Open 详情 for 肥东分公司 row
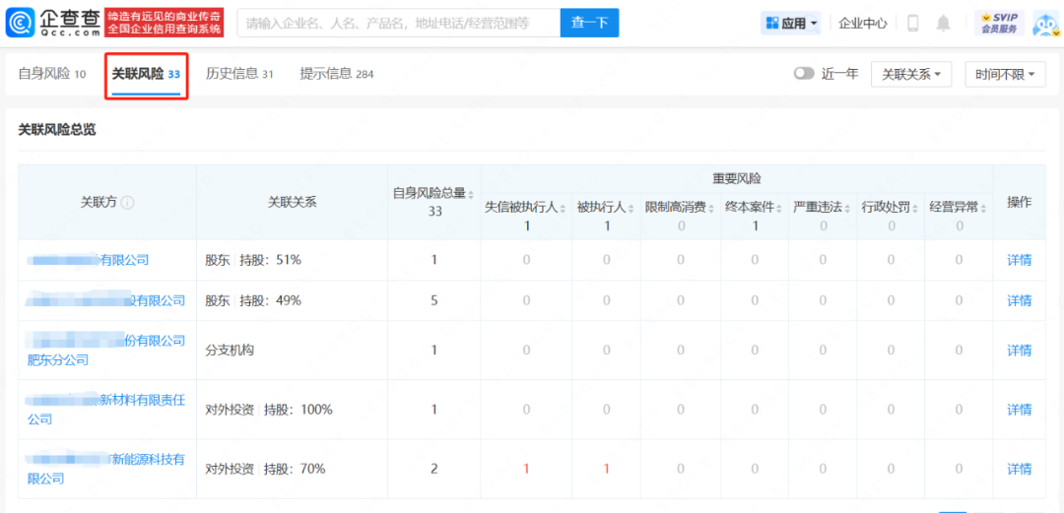This screenshot has height=513, width=1064. point(1020,351)
